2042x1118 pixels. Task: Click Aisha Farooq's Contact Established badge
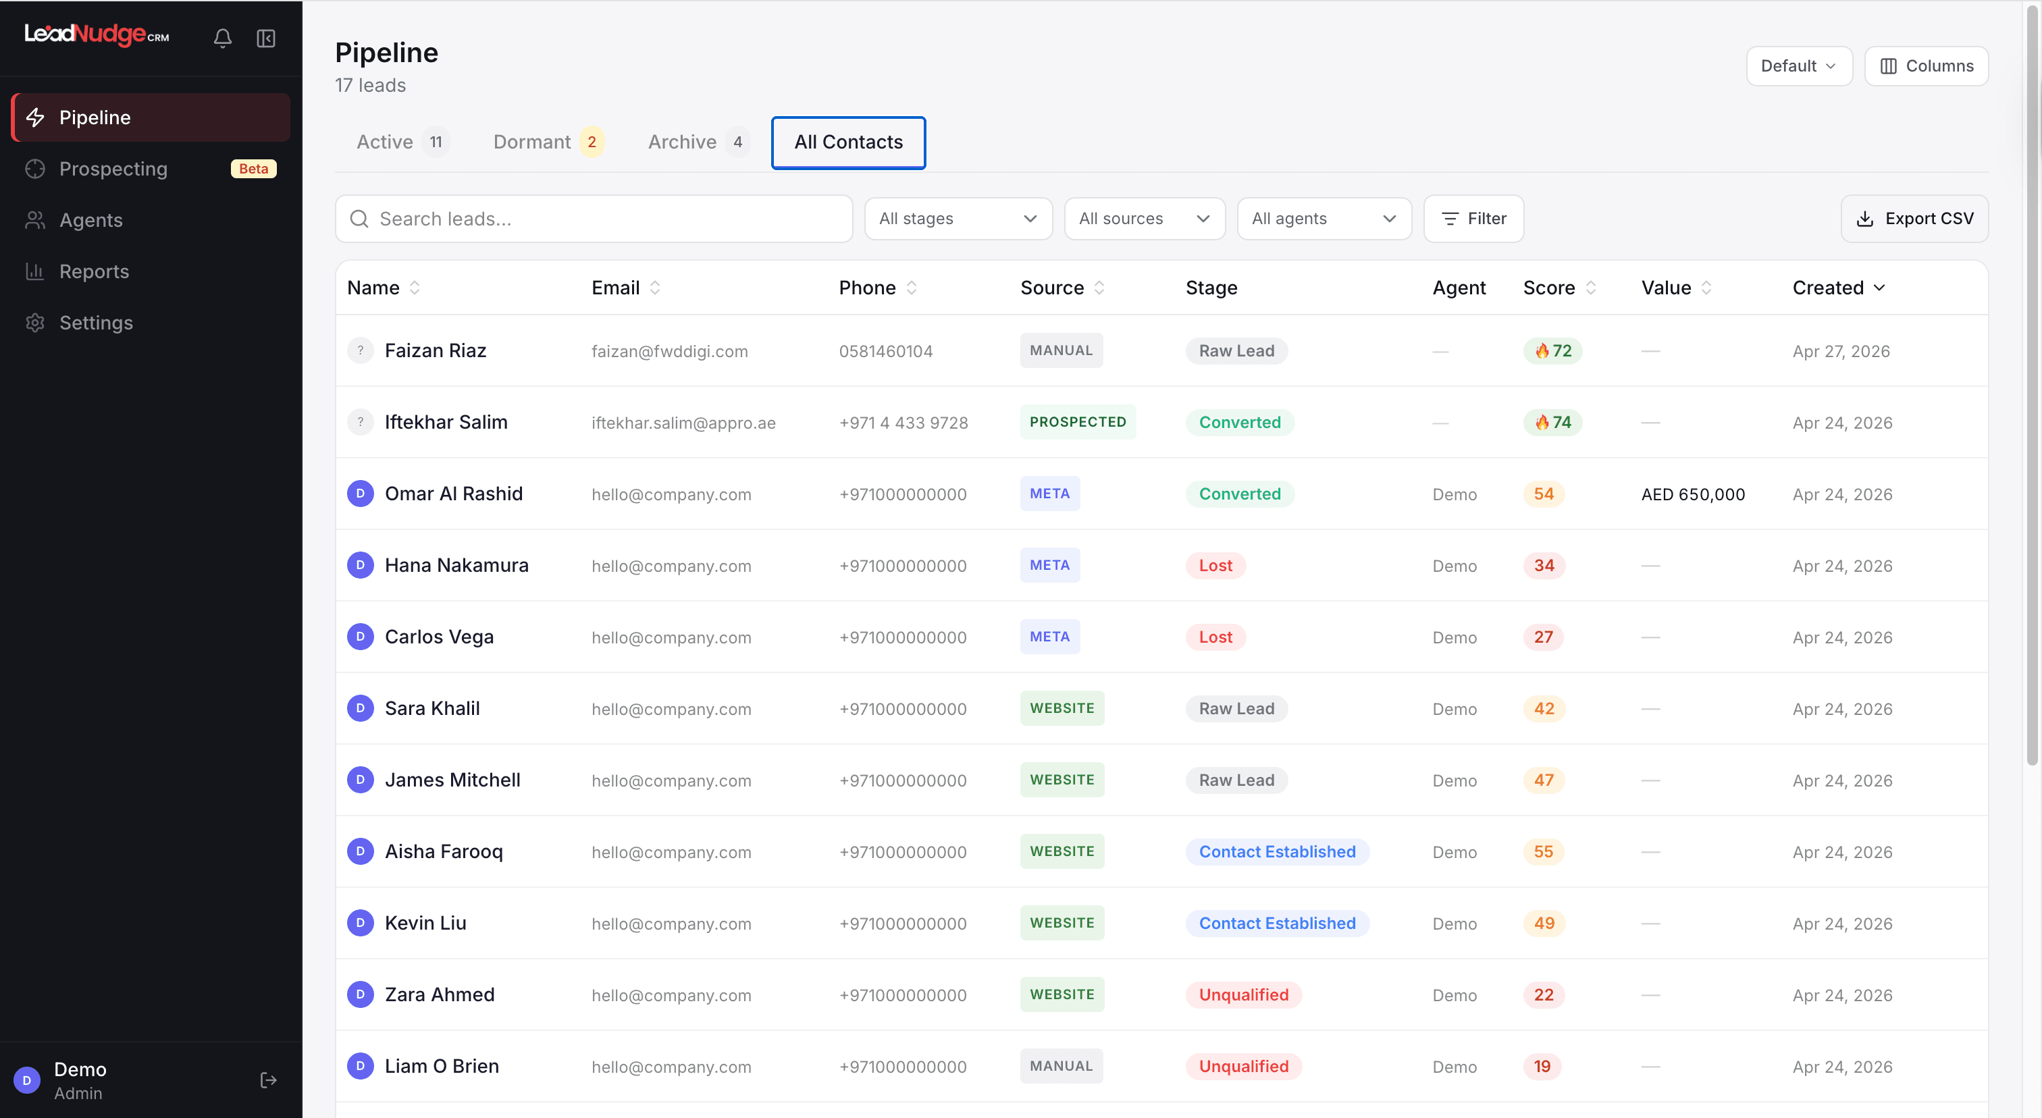(x=1277, y=852)
